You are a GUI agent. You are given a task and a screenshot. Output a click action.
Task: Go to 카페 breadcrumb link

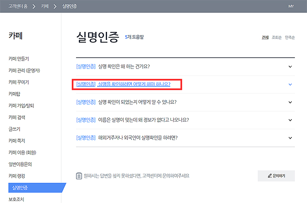(x=45, y=6)
